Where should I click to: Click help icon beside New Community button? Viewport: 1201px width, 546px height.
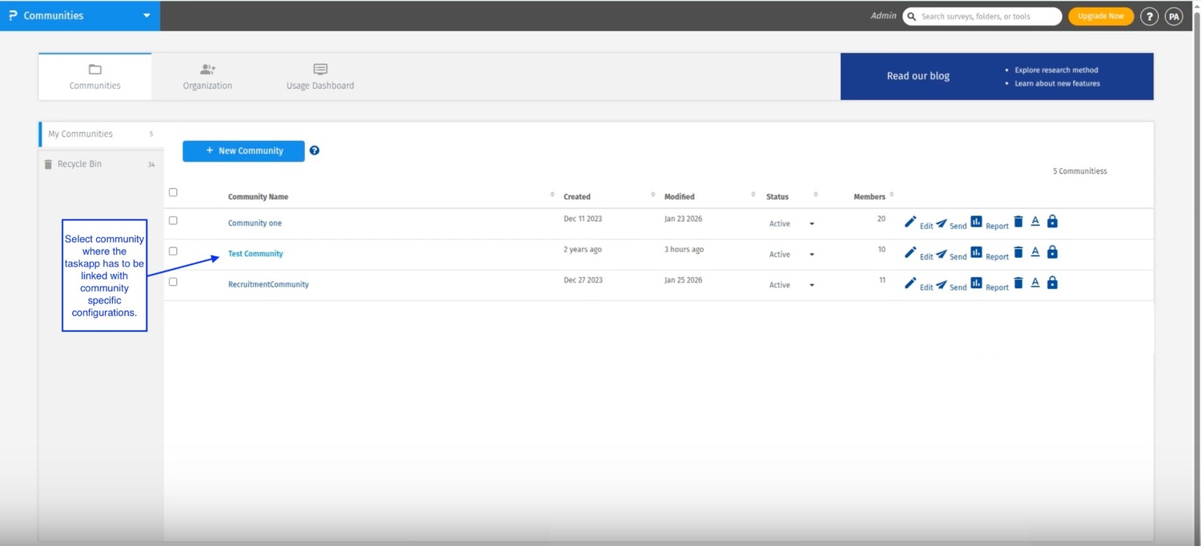[315, 151]
